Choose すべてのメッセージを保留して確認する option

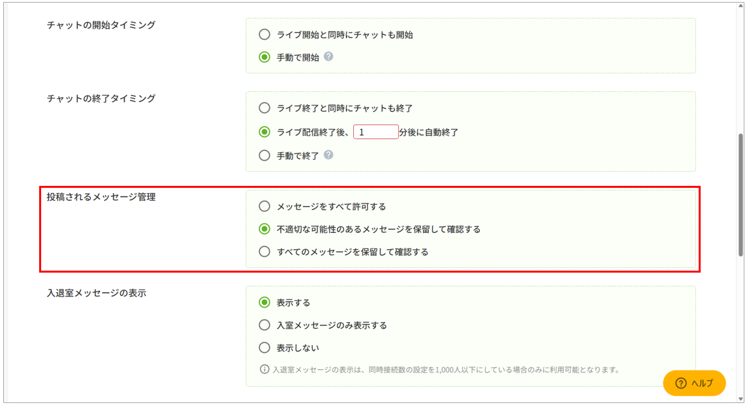coord(264,251)
